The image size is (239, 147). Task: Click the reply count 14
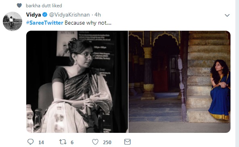(41, 143)
